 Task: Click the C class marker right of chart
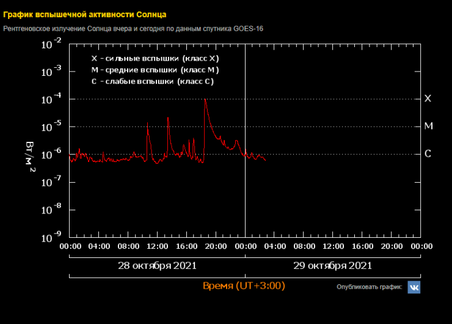pos(428,153)
